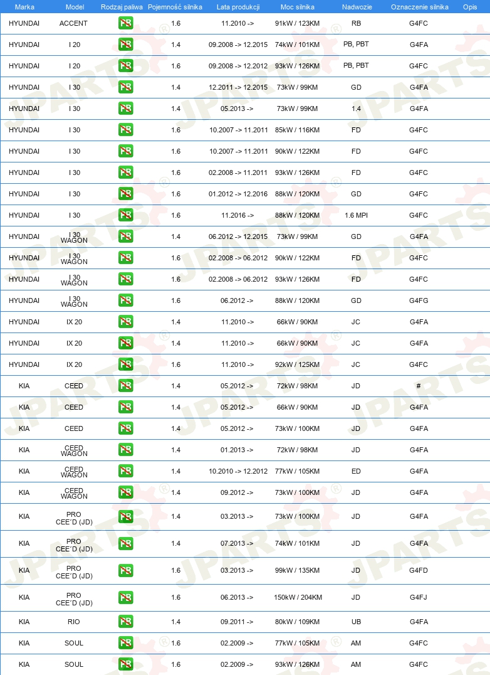Click the fuel icon in the Kia Soul 77kW / 105KM row

coord(125,643)
